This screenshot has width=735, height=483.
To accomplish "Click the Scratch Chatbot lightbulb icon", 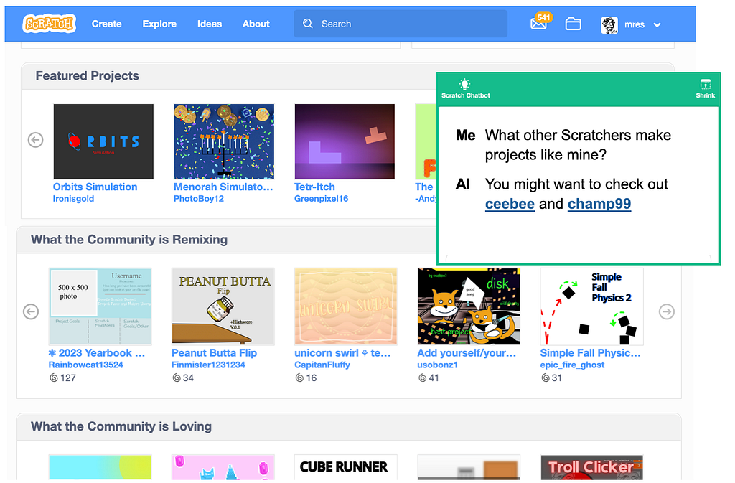I will [x=464, y=84].
